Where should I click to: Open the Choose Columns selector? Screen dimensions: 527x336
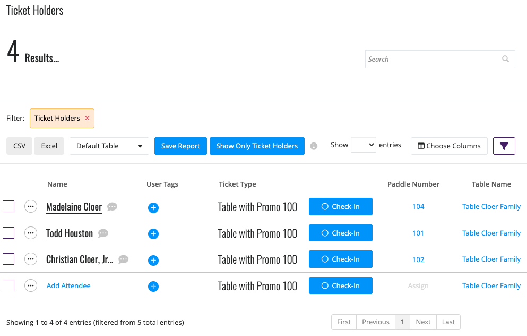click(x=449, y=146)
